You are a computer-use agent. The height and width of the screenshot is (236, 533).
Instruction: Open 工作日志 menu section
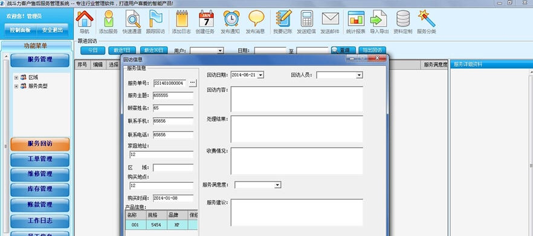click(40, 221)
